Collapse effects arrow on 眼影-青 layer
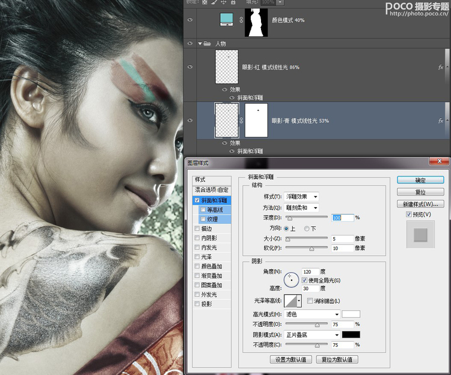Screen dimensions: 451x375 click(447, 120)
